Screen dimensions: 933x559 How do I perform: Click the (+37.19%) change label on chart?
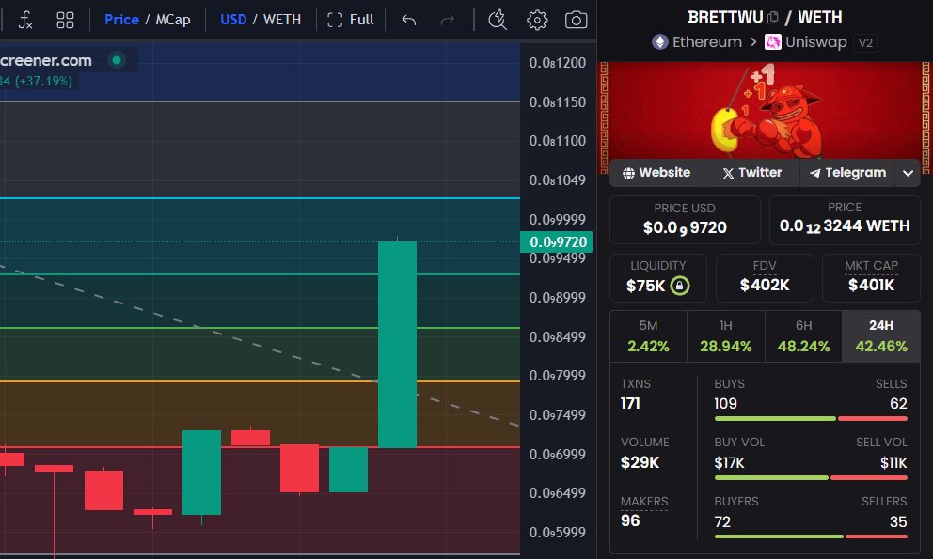pyautogui.click(x=43, y=81)
